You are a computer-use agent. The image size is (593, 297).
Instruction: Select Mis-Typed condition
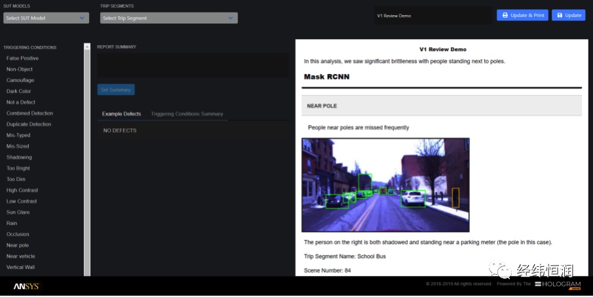pos(18,135)
